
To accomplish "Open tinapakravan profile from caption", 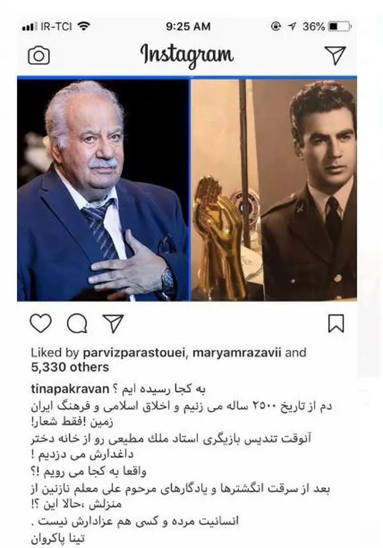I will tap(70, 389).
